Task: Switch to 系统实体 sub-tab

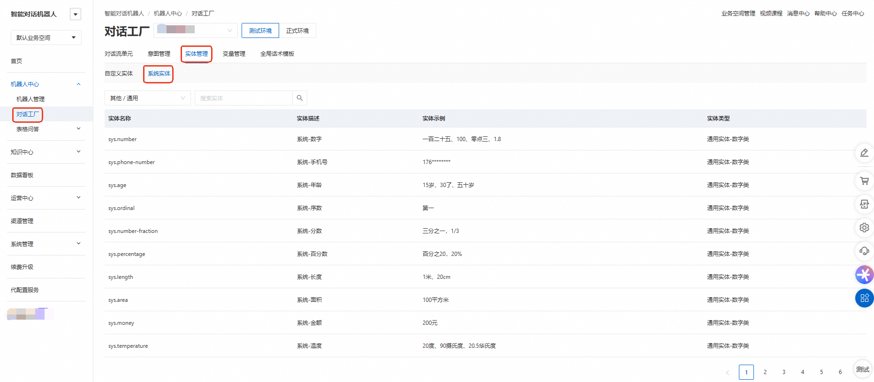Action: point(159,74)
